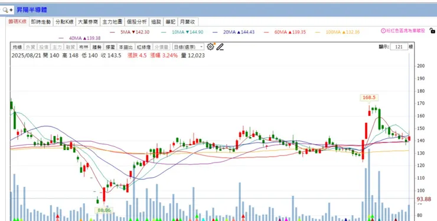
Task: Click the 60MA 139.35 legend entry
Action: 290,32
